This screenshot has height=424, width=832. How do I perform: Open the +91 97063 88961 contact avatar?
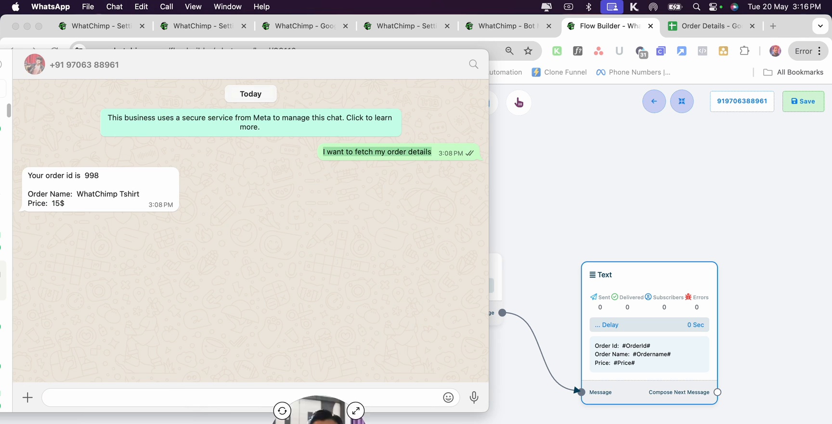coord(35,64)
